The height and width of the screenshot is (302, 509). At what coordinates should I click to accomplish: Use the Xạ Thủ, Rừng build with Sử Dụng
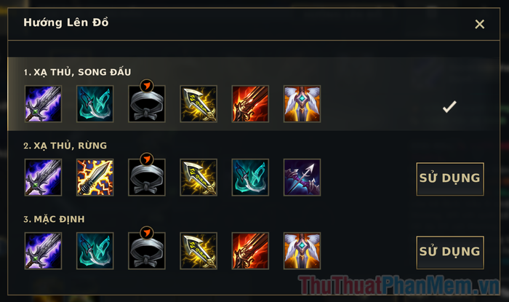450,179
